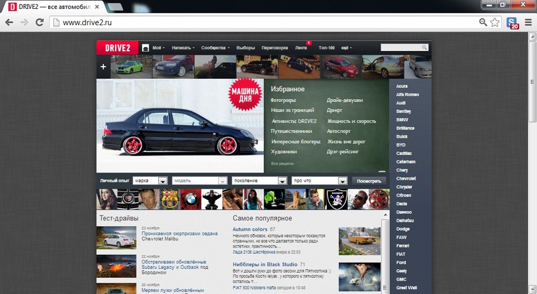
Task: Open the про что dropdown
Action: click(319, 180)
